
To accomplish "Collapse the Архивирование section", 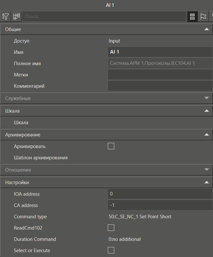I will (x=207, y=135).
